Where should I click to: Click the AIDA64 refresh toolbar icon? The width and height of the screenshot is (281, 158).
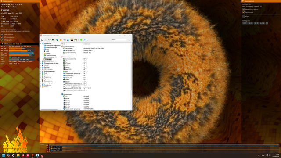point(42,40)
